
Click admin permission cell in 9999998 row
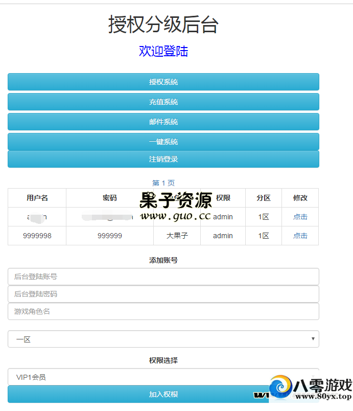[223, 236]
